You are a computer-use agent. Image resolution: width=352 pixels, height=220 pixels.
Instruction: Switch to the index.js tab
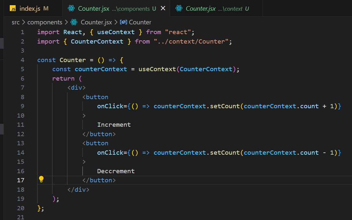pyautogui.click(x=33, y=8)
